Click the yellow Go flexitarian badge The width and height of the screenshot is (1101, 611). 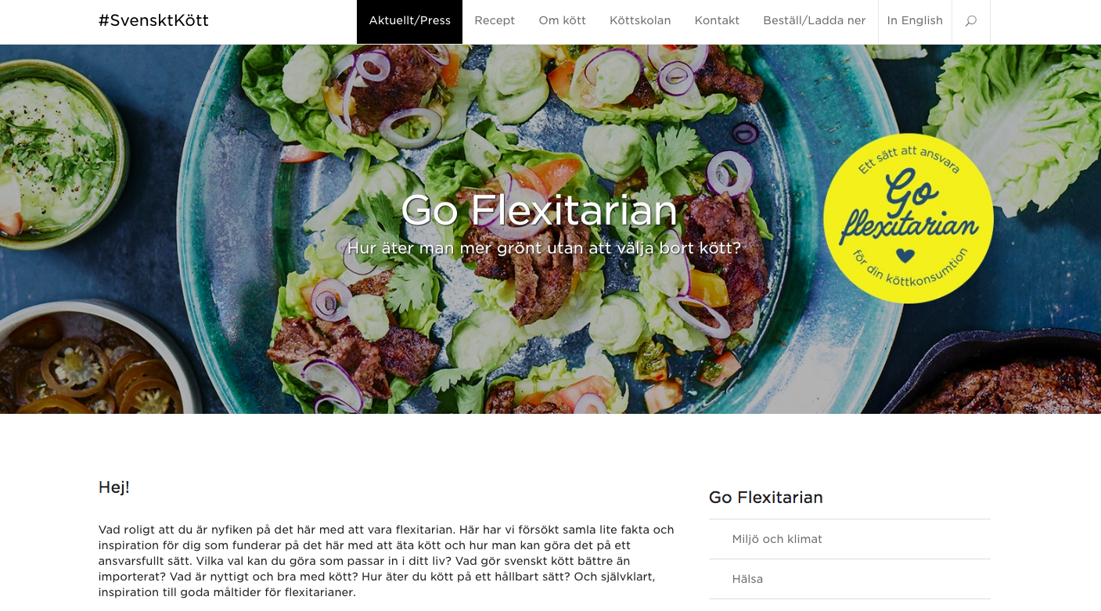tap(909, 218)
